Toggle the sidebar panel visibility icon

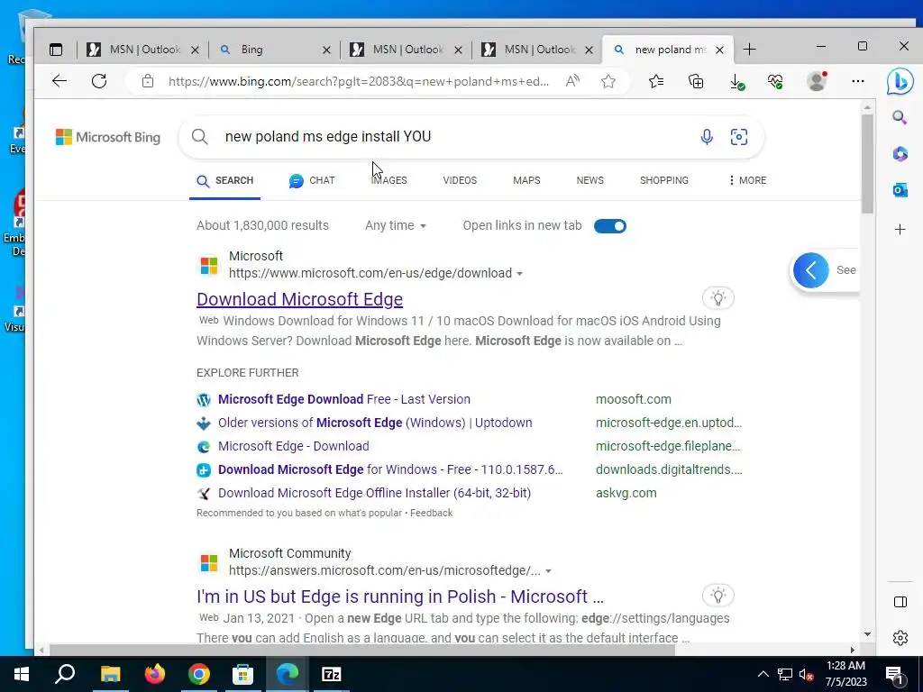[x=900, y=602]
